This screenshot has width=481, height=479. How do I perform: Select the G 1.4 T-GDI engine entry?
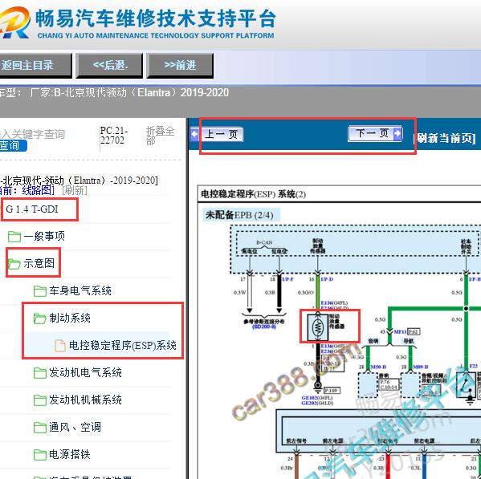click(32, 209)
